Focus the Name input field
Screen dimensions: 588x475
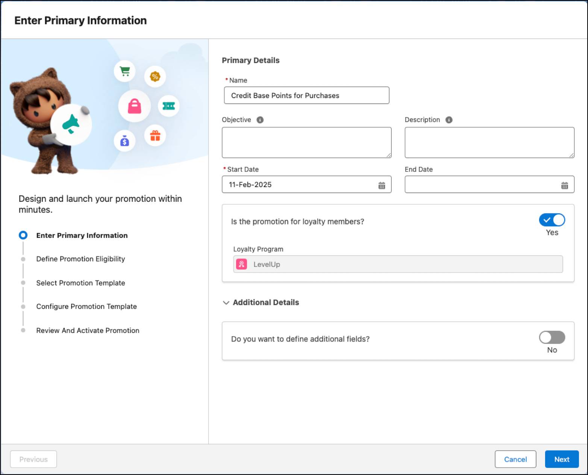tap(306, 95)
